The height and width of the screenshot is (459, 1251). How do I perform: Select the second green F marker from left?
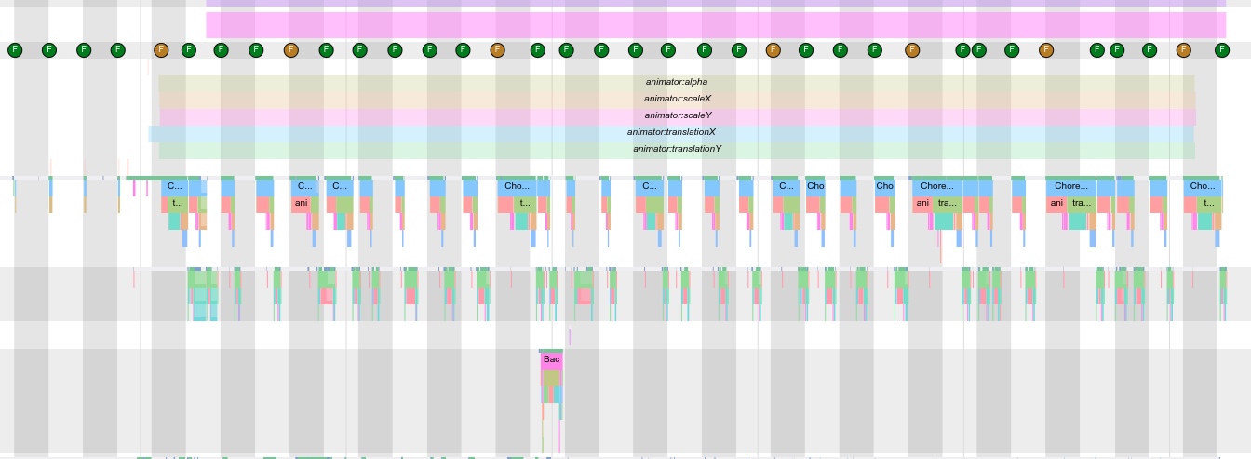point(48,49)
